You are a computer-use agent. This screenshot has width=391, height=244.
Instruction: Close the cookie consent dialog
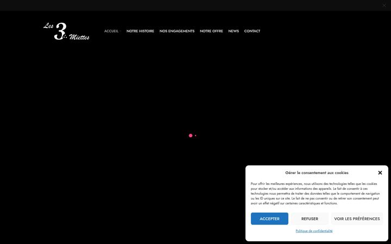(x=380, y=172)
